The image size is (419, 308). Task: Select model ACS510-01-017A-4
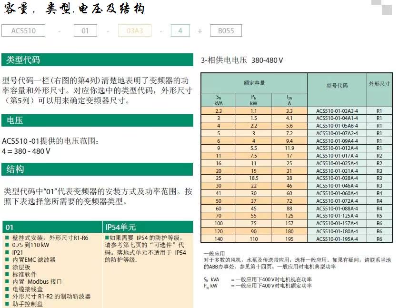pyautogui.click(x=337, y=156)
